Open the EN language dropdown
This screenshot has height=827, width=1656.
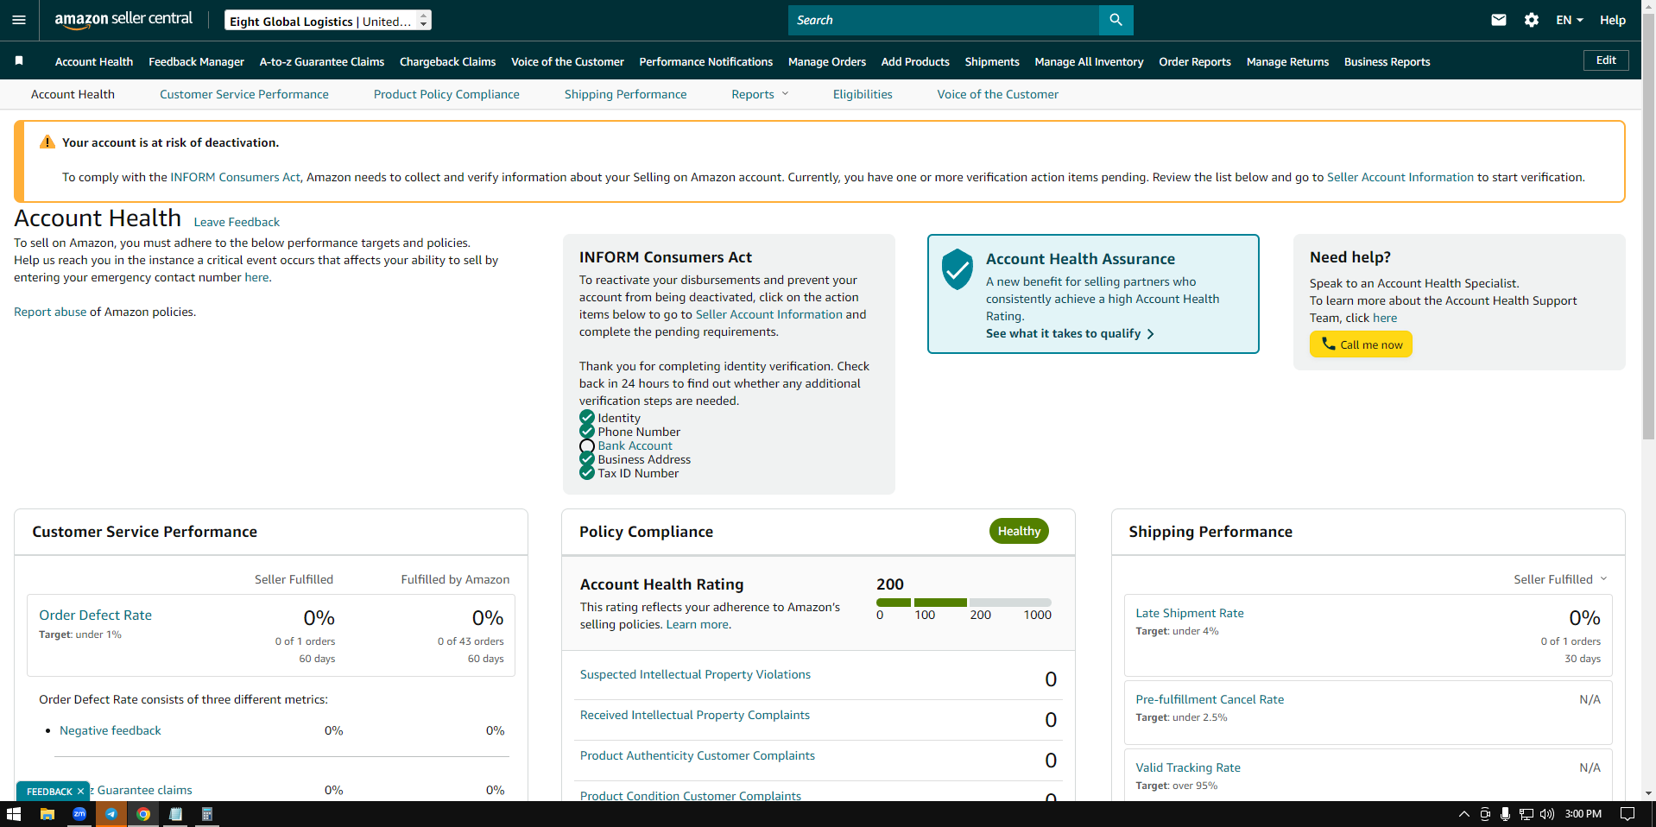tap(1570, 20)
